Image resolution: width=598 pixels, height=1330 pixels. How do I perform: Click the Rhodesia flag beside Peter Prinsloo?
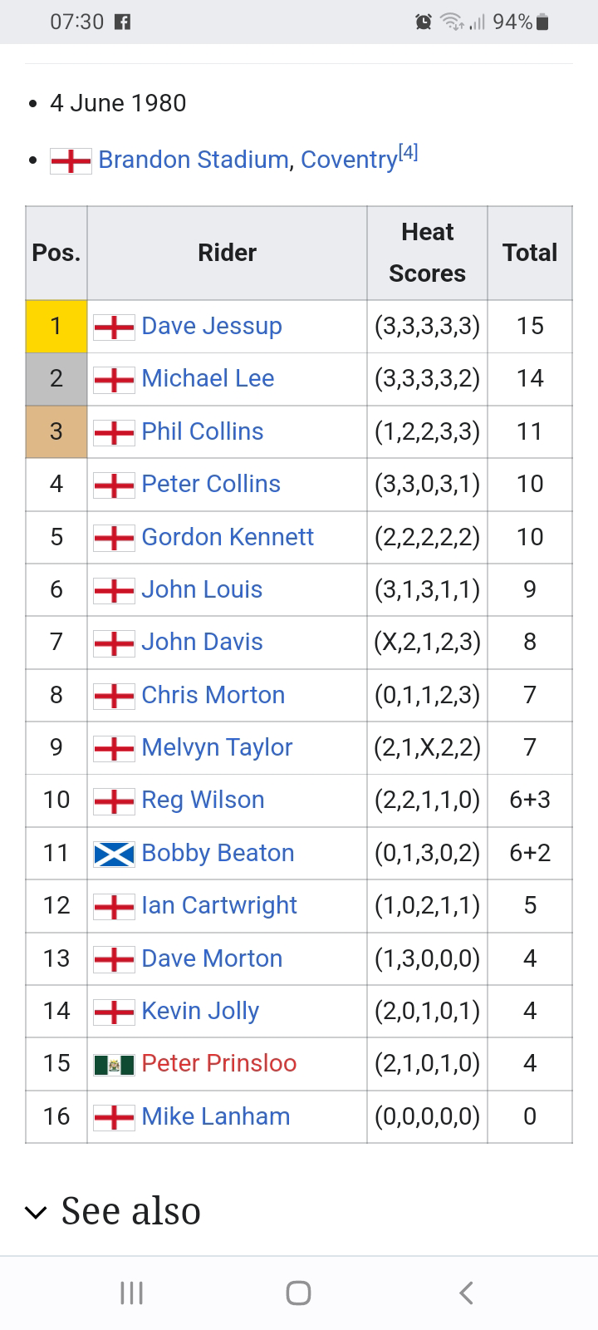point(114,1064)
